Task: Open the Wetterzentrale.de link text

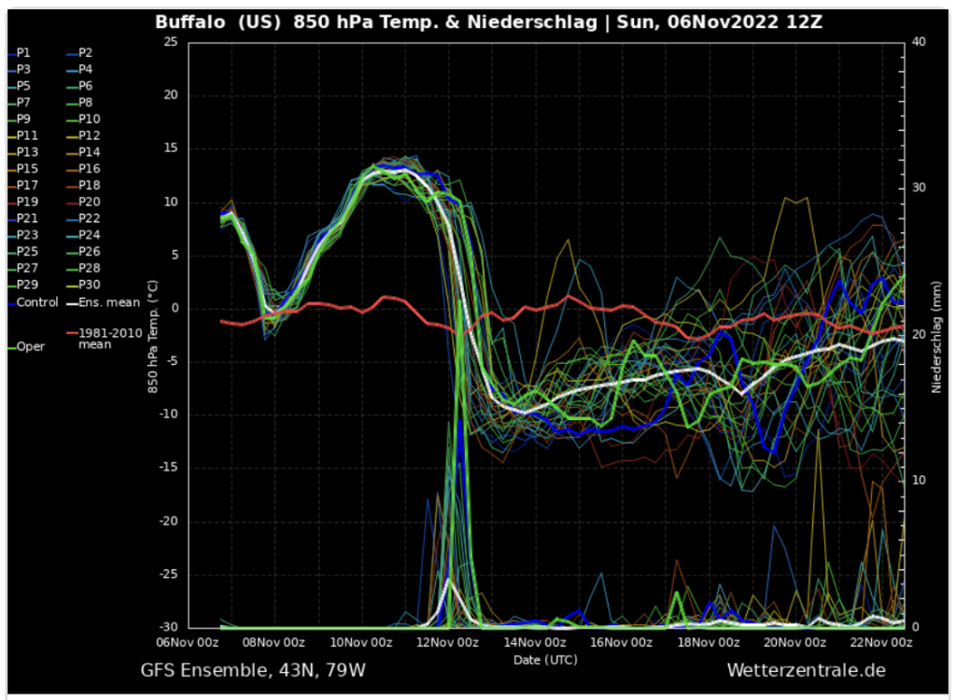Action: pos(806,670)
